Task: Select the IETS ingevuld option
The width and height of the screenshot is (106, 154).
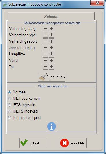Action: (10, 105)
